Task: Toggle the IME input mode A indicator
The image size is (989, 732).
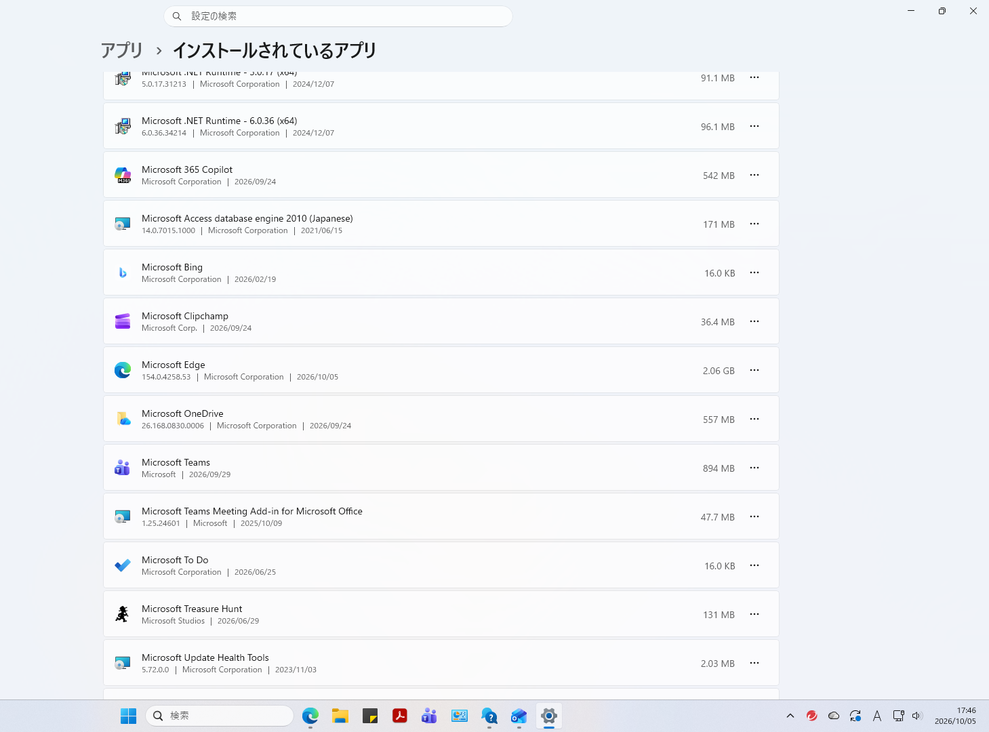Action: [x=877, y=716]
